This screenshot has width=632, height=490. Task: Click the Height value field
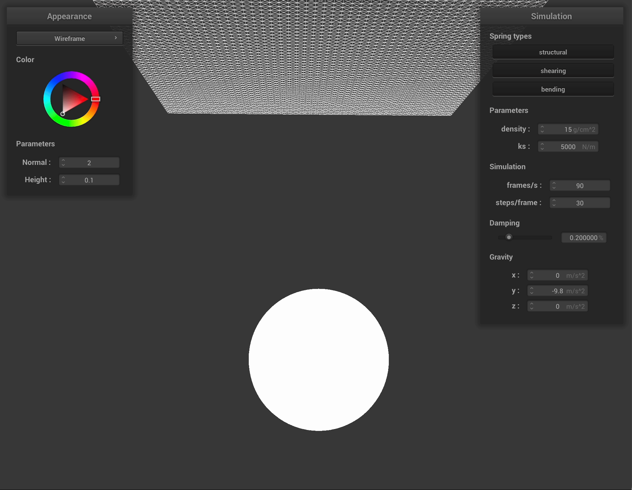89,180
